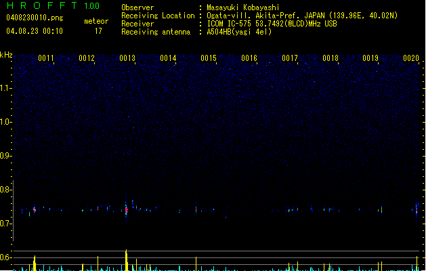
Task: Click the meteor echo just after 0010
Action: coord(35,210)
